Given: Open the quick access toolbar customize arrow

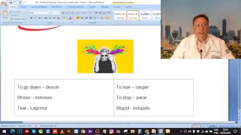Looking at the screenshot, I should pyautogui.click(x=25, y=2).
